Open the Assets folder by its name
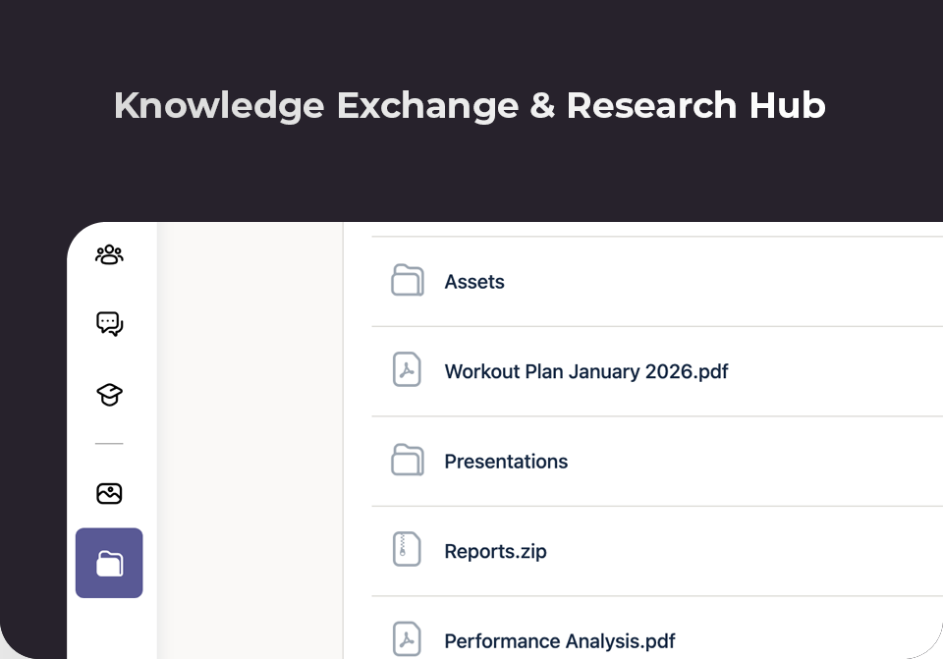The height and width of the screenshot is (659, 943). pos(474,282)
